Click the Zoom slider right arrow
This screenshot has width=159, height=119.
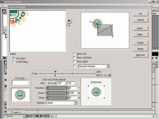[x=67, y=93]
